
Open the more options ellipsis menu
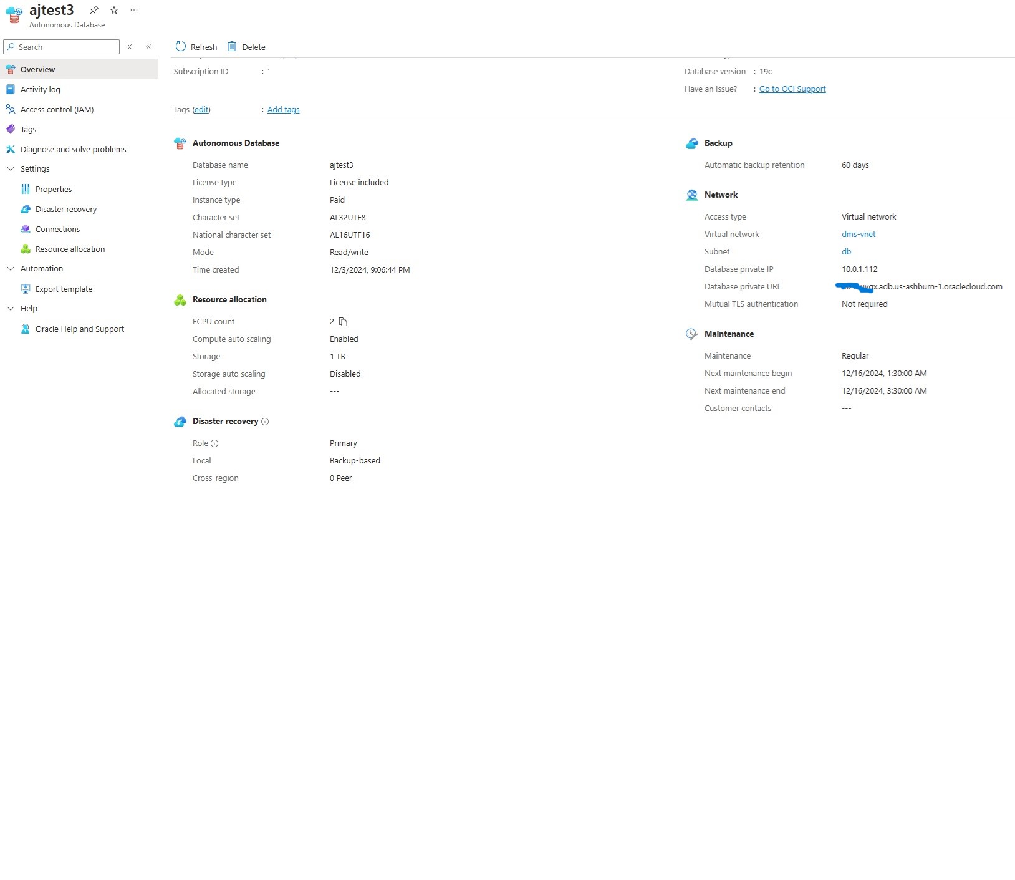134,10
